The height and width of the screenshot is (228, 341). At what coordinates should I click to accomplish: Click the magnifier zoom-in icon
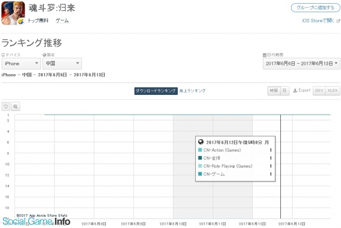pos(15,107)
